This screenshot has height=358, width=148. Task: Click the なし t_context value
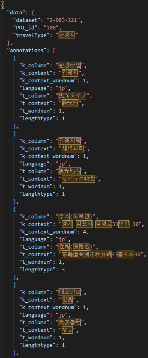point(67,330)
